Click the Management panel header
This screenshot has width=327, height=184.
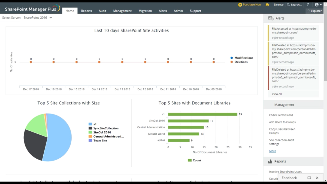coord(293,105)
